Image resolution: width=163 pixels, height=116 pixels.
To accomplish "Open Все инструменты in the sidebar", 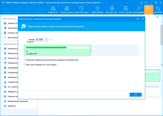I will pyautogui.click(x=11, y=38).
